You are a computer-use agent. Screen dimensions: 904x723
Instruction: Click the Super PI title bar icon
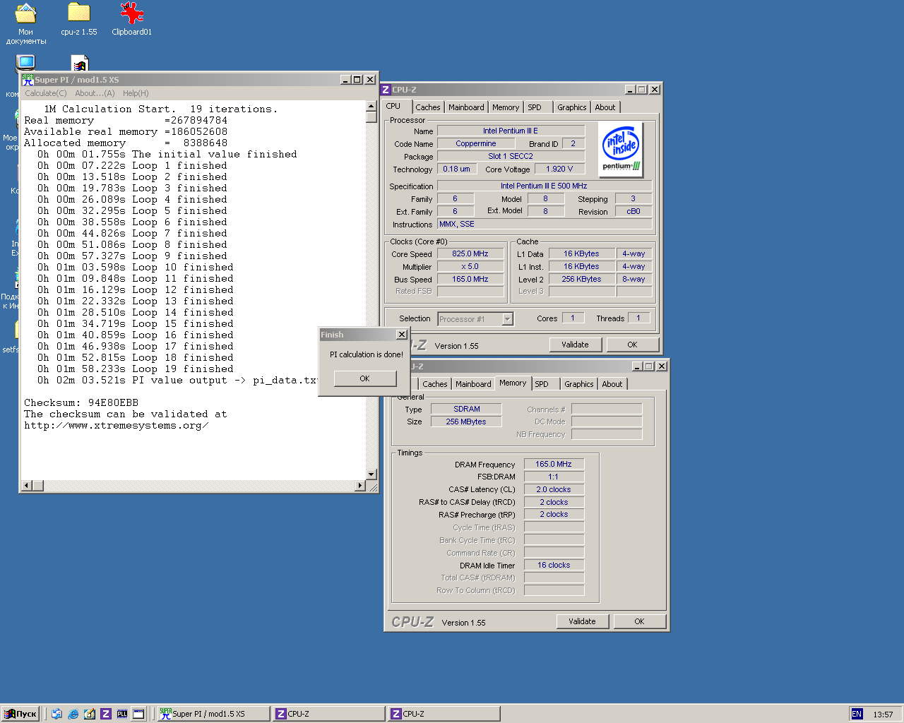[28, 80]
